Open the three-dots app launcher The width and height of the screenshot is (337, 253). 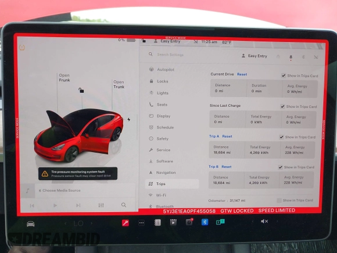tap(141, 223)
